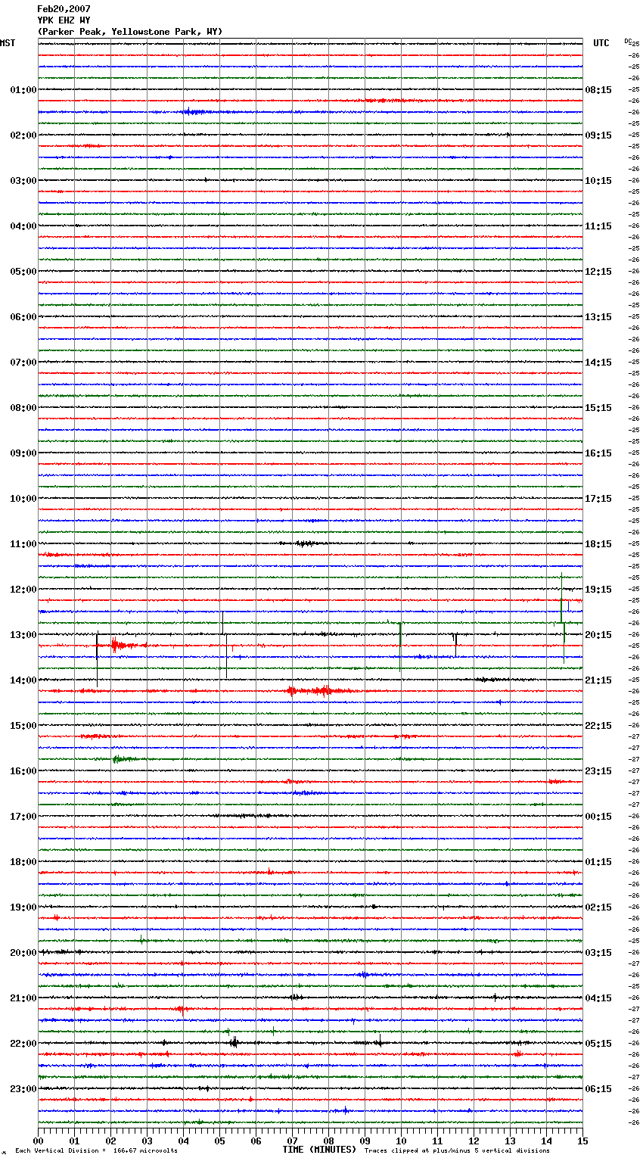Select the 18:00 MST time label

pyautogui.click(x=23, y=862)
